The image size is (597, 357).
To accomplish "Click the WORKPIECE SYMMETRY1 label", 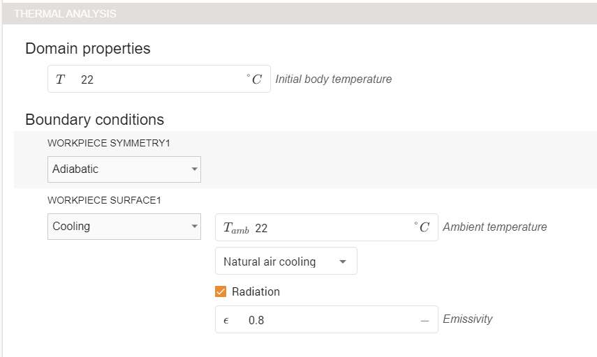I will [x=109, y=143].
